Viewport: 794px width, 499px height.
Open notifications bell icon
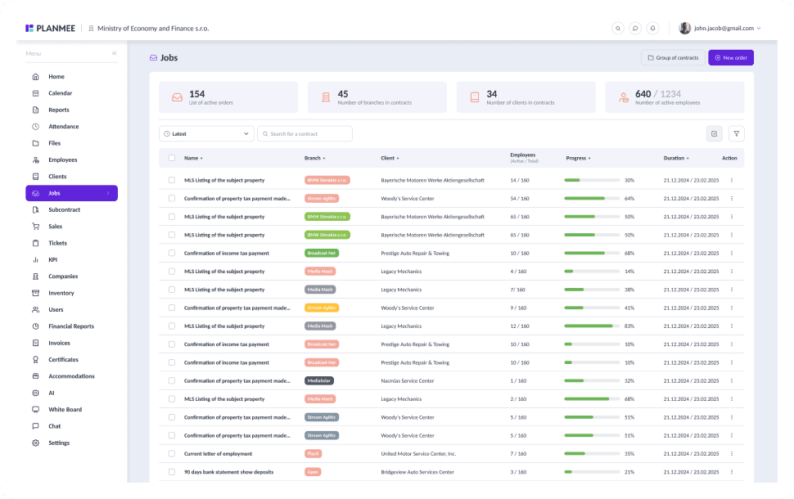[x=652, y=29]
